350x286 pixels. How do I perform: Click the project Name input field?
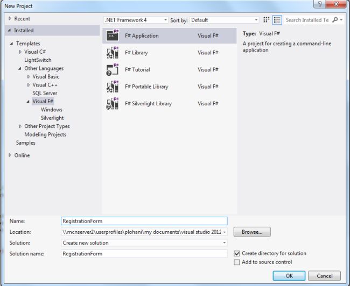[x=144, y=221]
